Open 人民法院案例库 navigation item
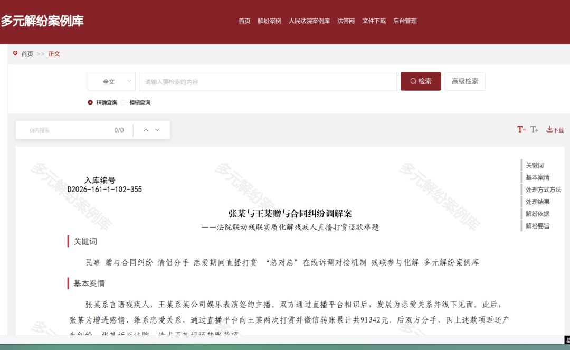Viewport: 570px width, 350px height. 309,21
